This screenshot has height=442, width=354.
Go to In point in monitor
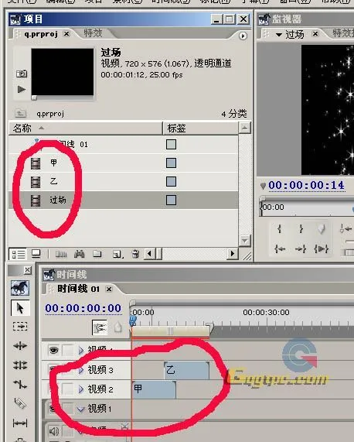280,249
